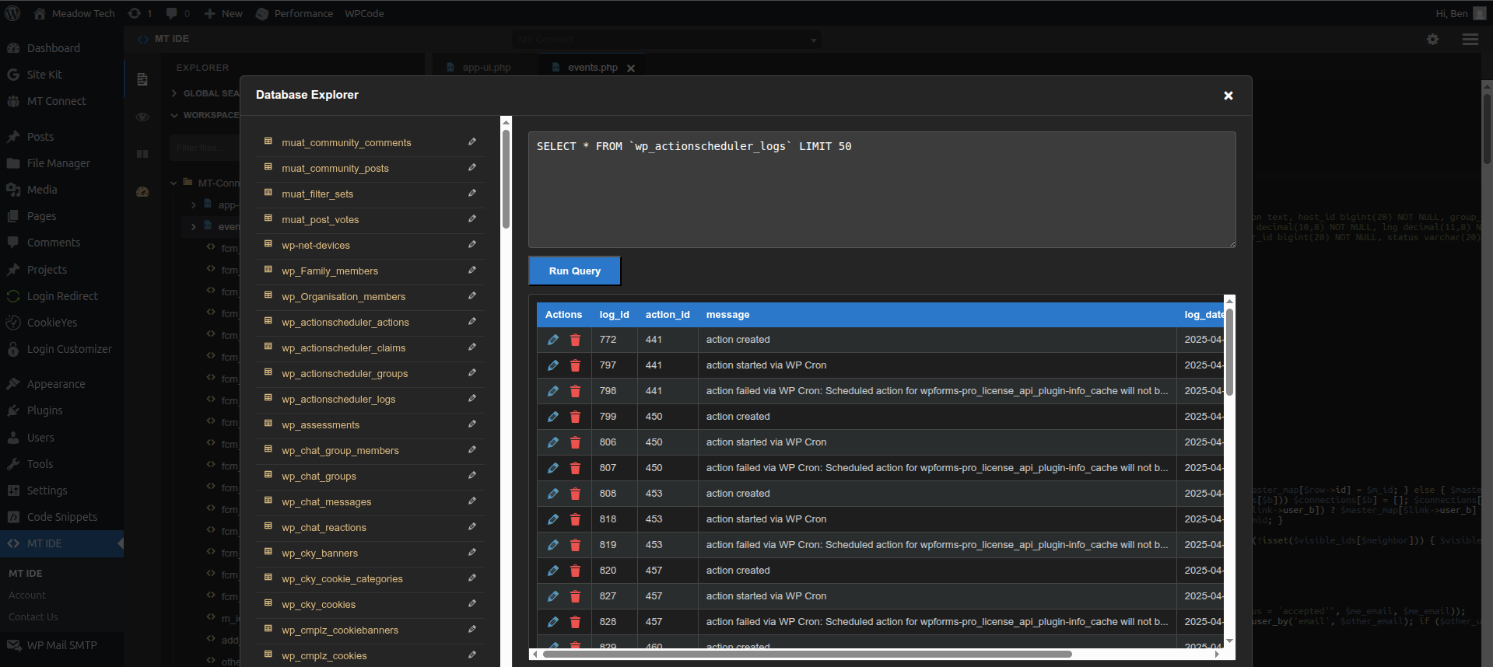Open the wp_Family_members table
The image size is (1493, 667).
click(x=330, y=271)
